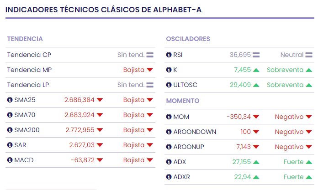Click the info icon next to MOM
Screen dimensions: 318x190
pyautogui.click(x=169, y=117)
